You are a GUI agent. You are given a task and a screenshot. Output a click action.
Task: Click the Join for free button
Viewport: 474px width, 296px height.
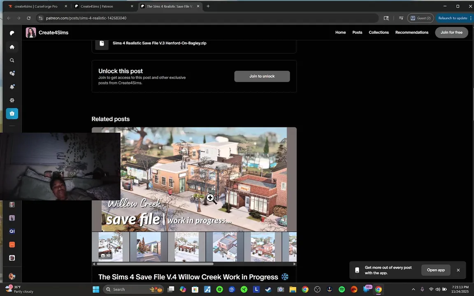click(x=451, y=32)
